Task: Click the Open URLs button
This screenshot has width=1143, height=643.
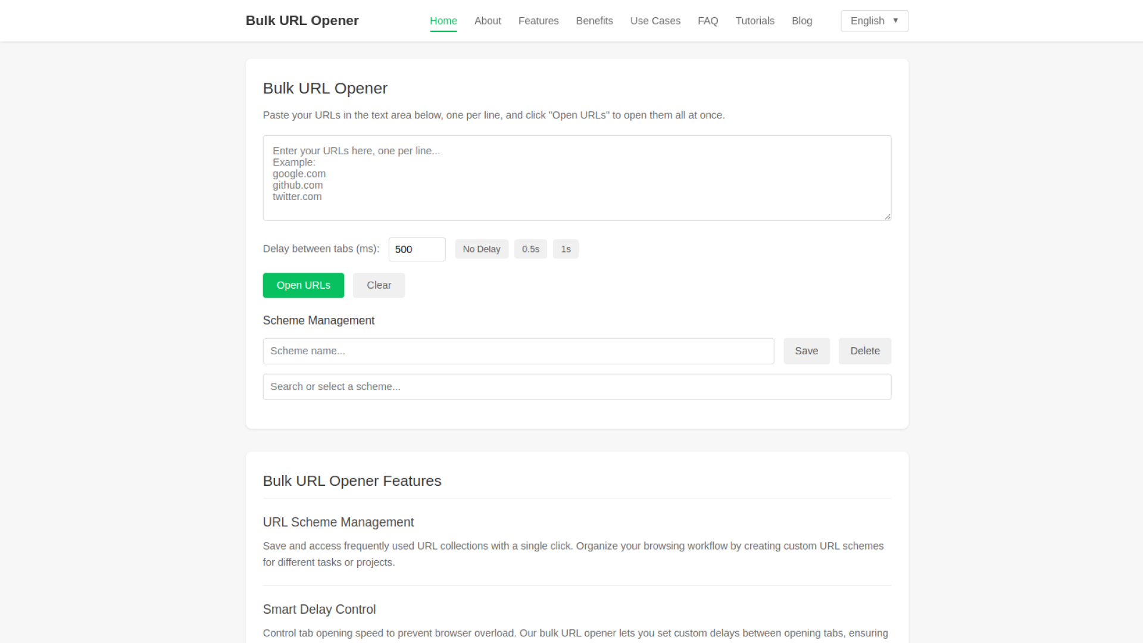Action: [x=303, y=285]
